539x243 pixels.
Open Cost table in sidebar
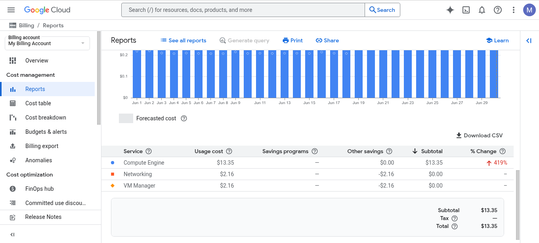tap(38, 103)
